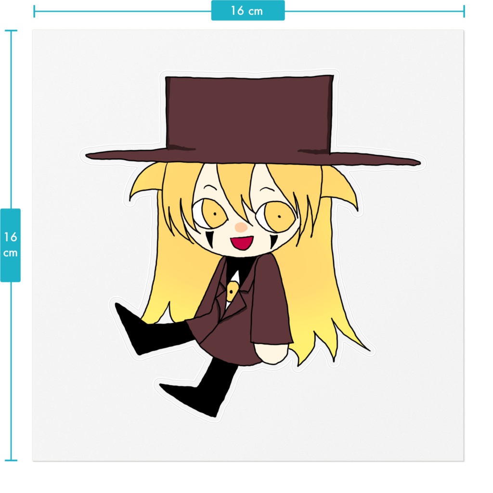Select the chibi character sticker
Screen dimensions: 493x493
[241, 241]
